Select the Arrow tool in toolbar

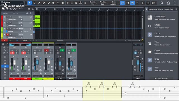30,3
